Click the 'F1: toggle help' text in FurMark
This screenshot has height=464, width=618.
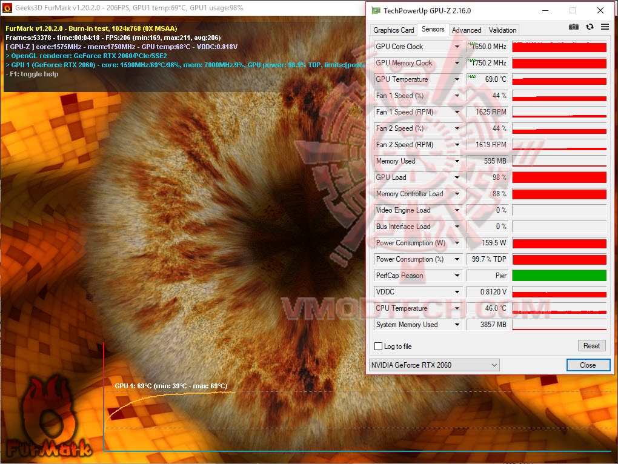coord(32,74)
